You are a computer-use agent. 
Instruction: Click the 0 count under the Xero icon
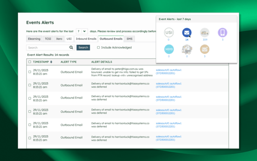click(169, 56)
